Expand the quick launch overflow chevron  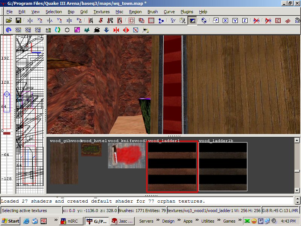tap(56, 220)
